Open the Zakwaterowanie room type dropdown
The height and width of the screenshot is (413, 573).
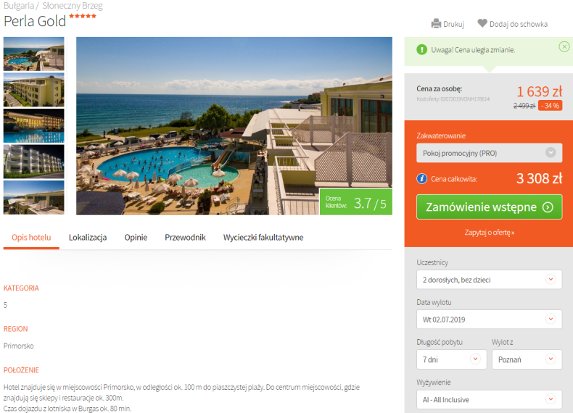[489, 153]
